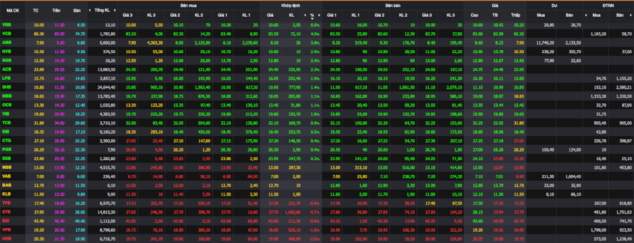Click the left arrow beside Tổng KL
The width and height of the screenshot is (634, 243).
coord(91,10)
